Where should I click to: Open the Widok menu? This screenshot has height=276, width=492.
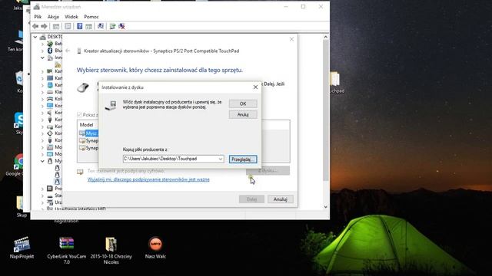[71, 17]
